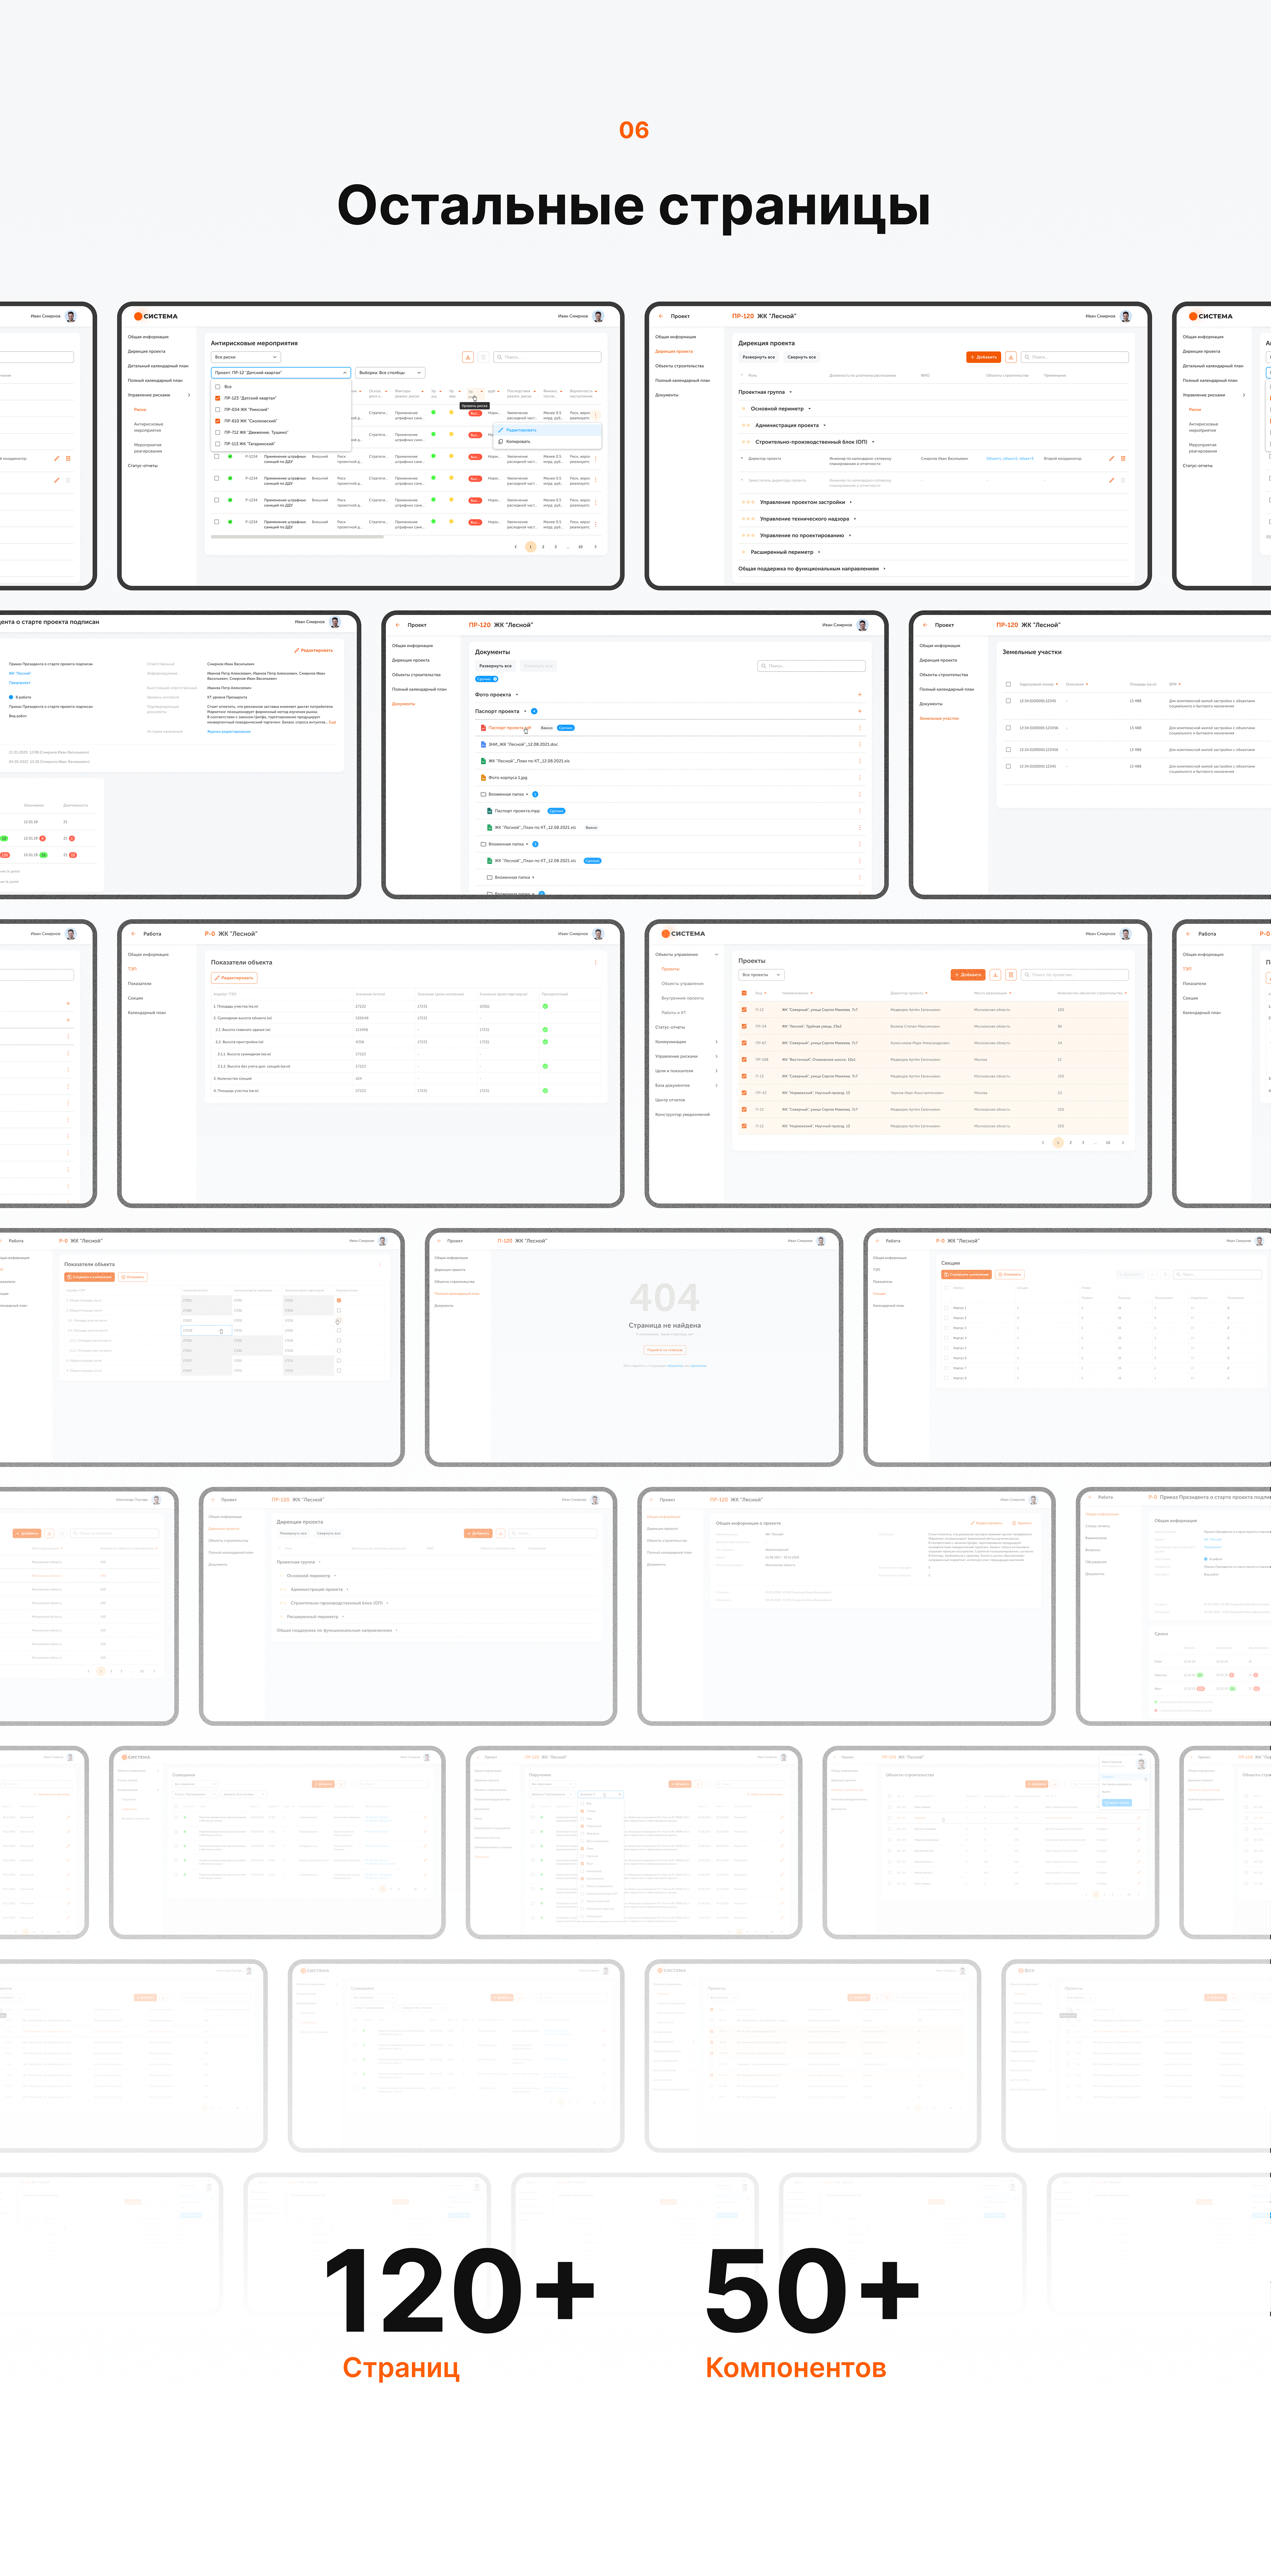Screen dimensions: 1271x2576
Task: Uncheck ПР-610 ЖК "Сколковский" option
Action: pos(218,421)
